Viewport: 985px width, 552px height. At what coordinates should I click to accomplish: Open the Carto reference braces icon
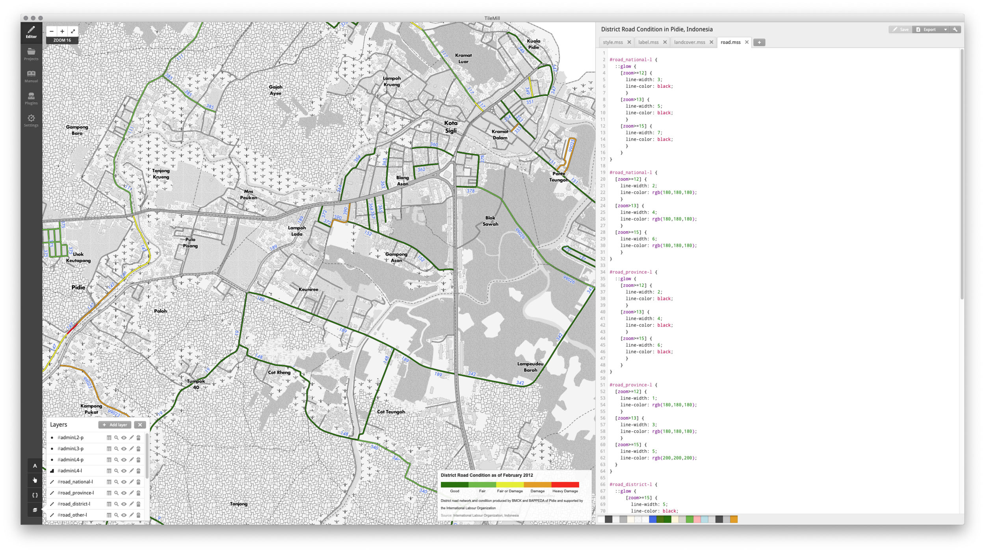[35, 495]
